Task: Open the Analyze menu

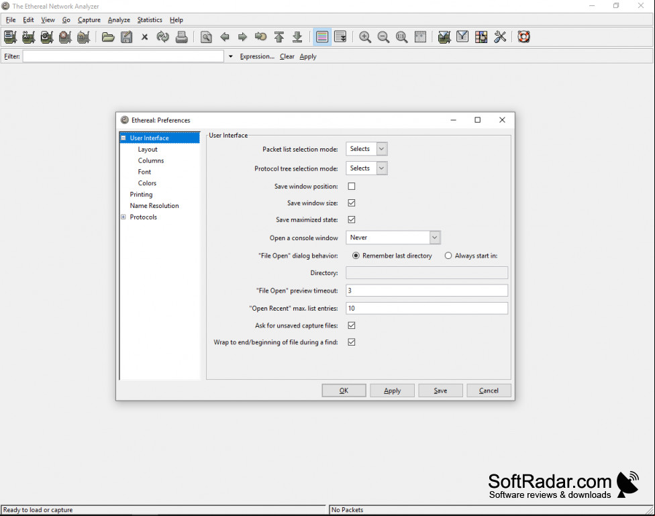Action: tap(119, 20)
